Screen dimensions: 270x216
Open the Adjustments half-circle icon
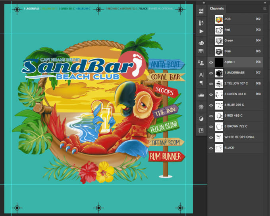(201, 119)
